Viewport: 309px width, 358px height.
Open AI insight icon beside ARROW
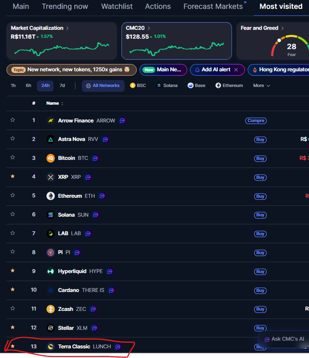[122, 121]
